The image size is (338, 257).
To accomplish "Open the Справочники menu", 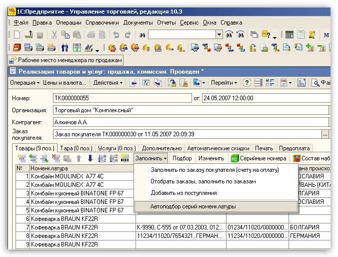I will (x=102, y=23).
